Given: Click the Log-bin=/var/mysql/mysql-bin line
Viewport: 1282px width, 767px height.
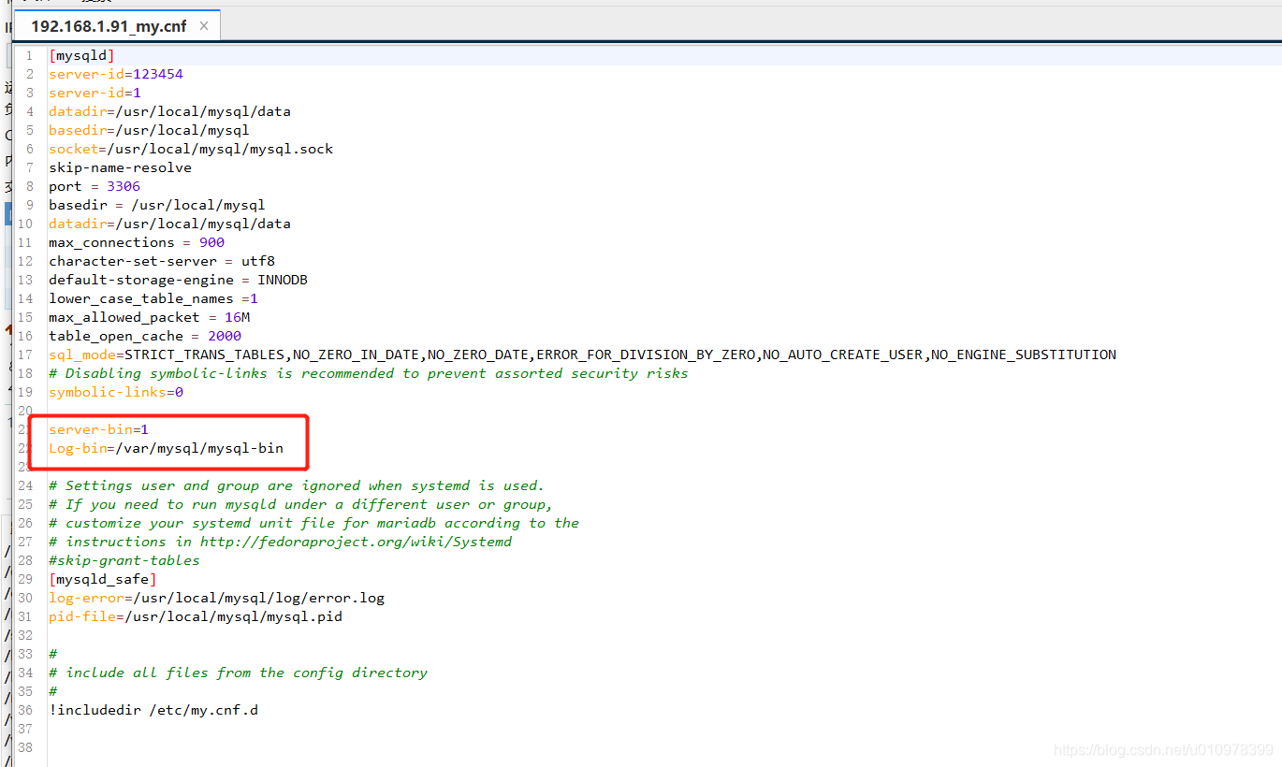Looking at the screenshot, I should pos(166,448).
